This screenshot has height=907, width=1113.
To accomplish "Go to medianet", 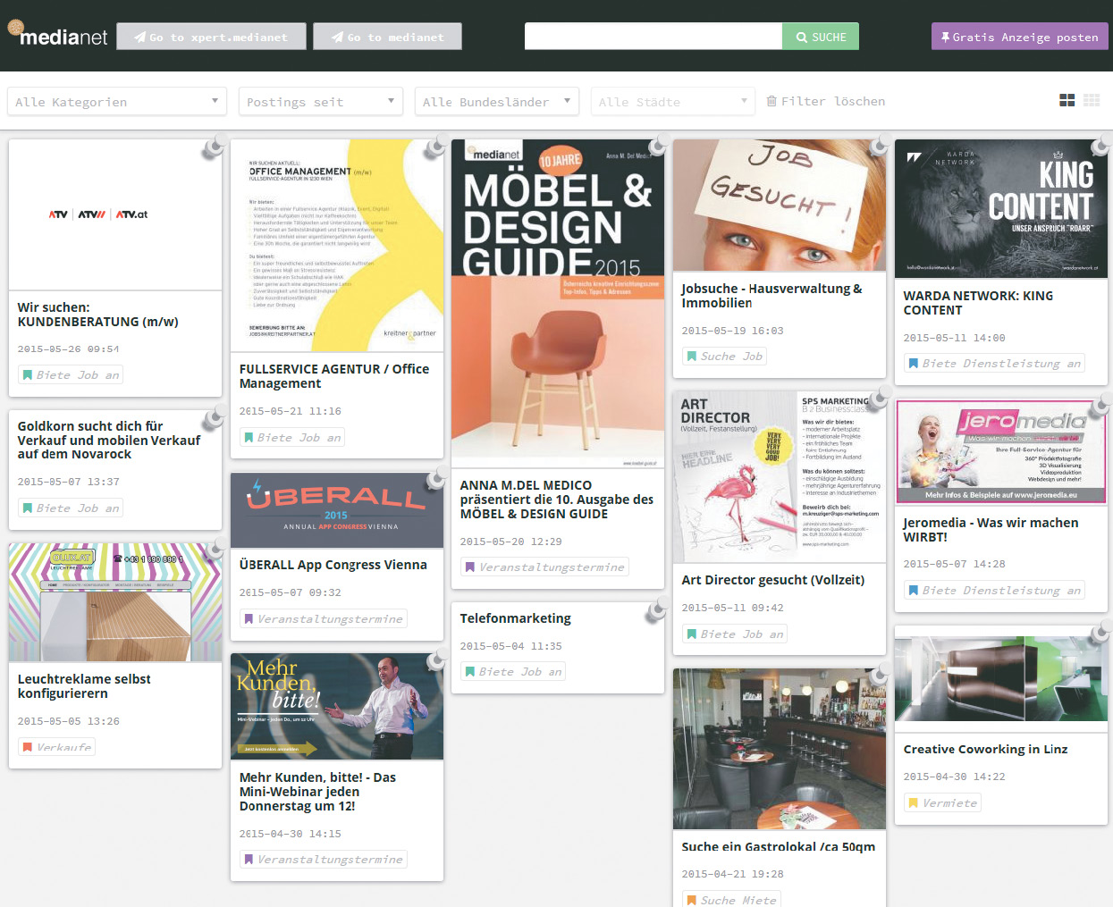I will pyautogui.click(x=387, y=36).
